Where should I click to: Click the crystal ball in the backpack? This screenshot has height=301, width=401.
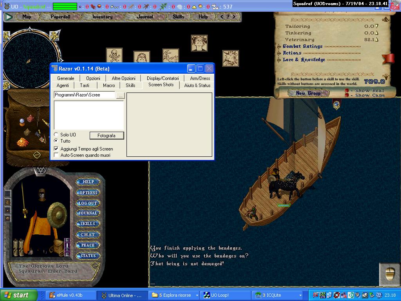coord(22,122)
